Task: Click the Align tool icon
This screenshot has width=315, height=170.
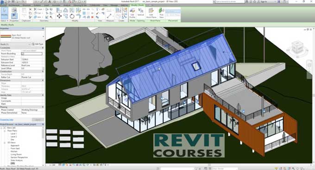Action: 59,10
